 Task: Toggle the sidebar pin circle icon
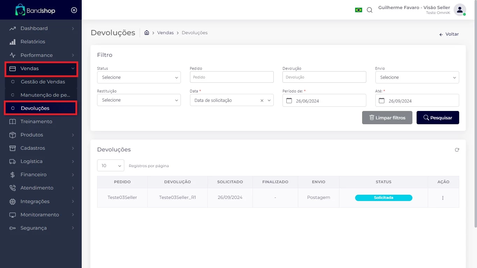(x=74, y=10)
